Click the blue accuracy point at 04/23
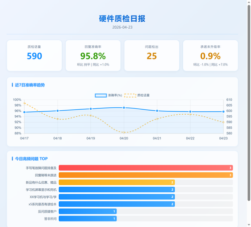251x227 pixels. 223,112
